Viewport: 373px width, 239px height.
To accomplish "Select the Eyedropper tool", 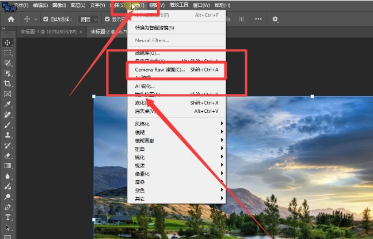I will [7, 104].
